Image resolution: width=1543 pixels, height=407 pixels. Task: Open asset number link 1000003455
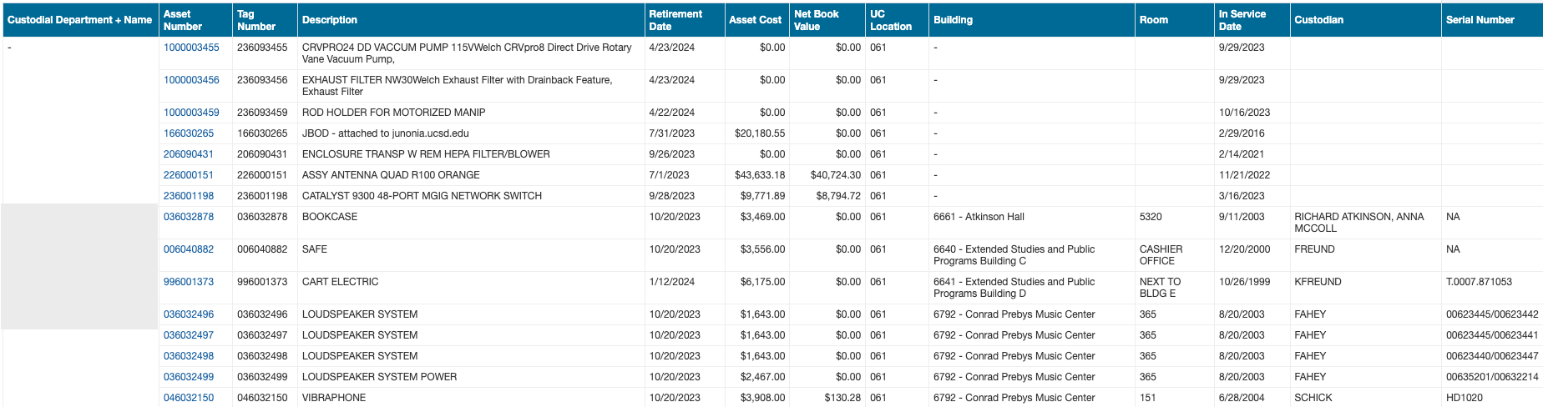pos(191,48)
